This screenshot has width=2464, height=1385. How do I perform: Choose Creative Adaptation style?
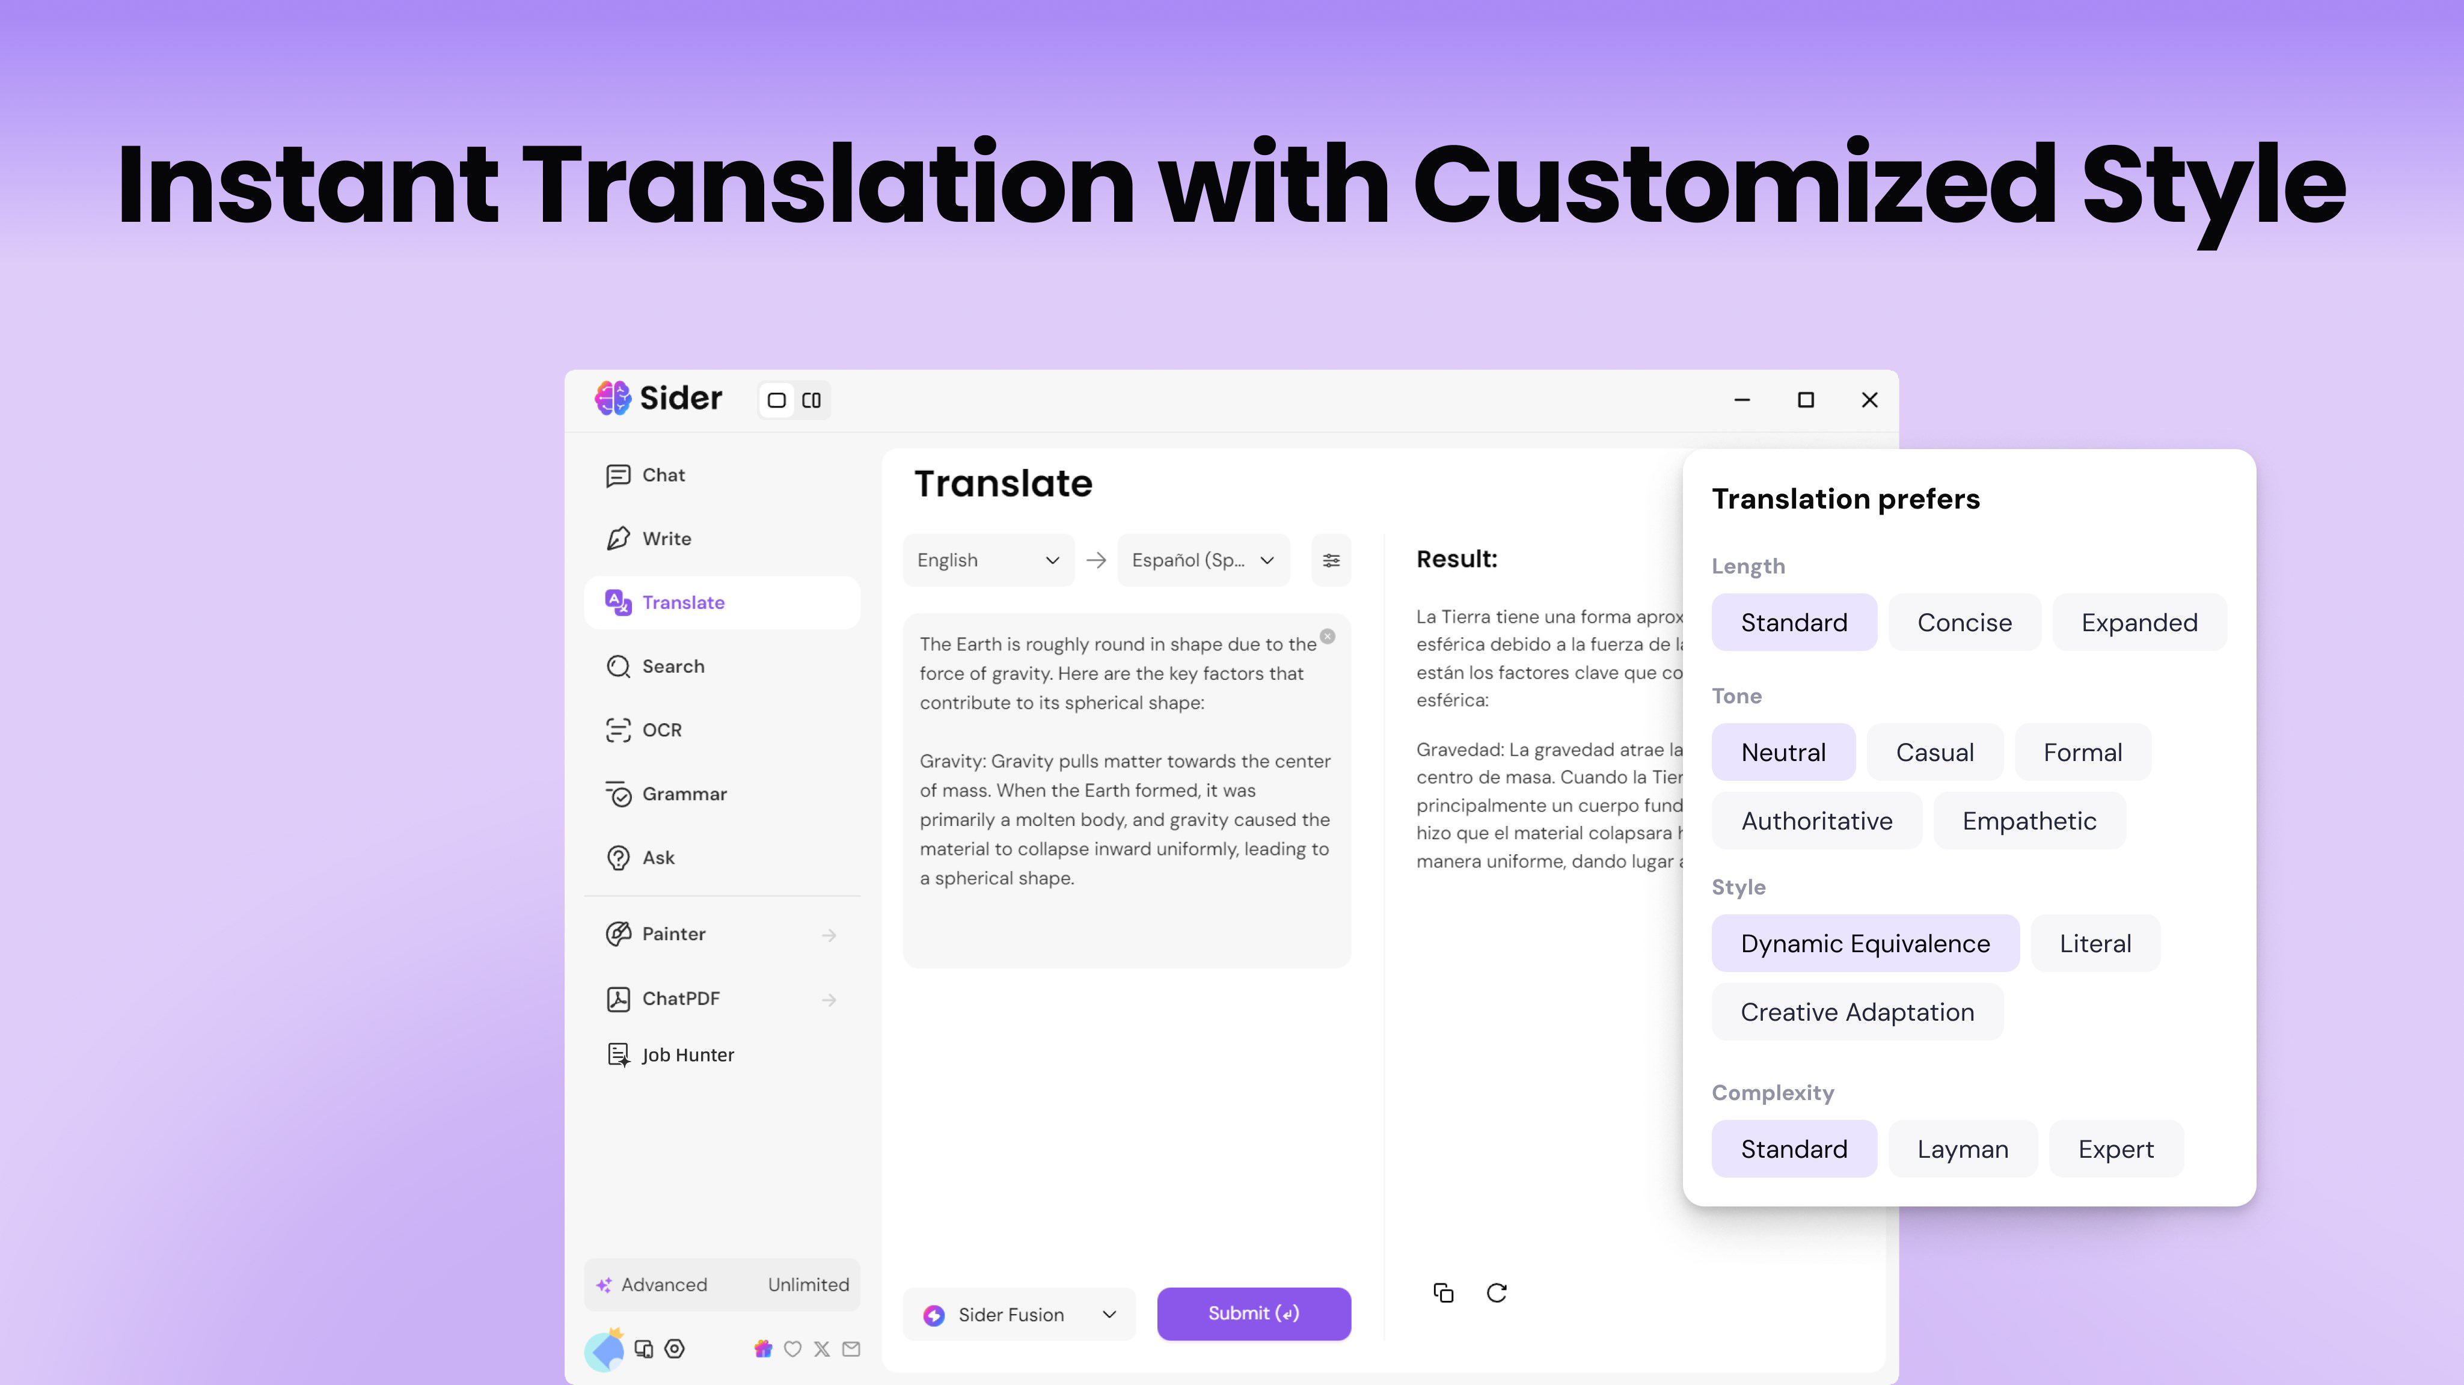(x=1857, y=1012)
